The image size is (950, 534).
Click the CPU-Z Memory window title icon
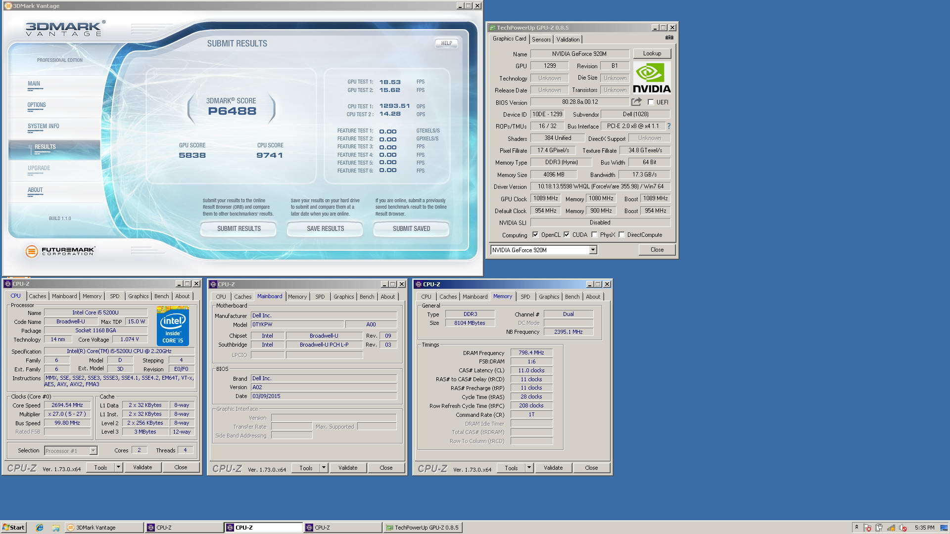(419, 284)
